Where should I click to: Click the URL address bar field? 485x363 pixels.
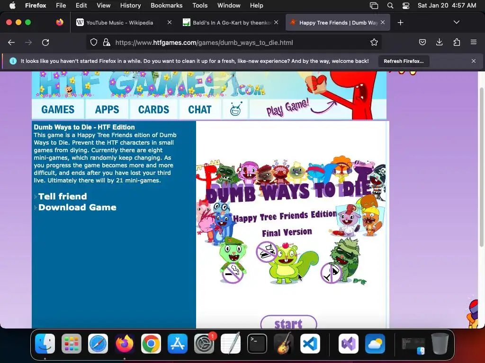tap(234, 43)
